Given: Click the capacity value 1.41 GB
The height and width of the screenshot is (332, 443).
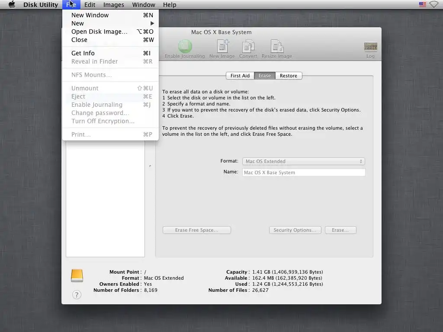Looking at the screenshot, I should [287, 272].
